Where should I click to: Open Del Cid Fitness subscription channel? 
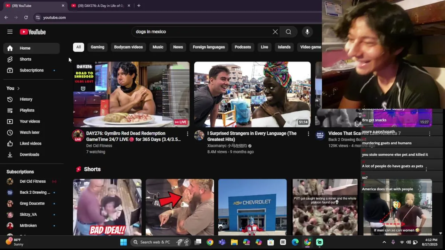pyautogui.click(x=32, y=182)
